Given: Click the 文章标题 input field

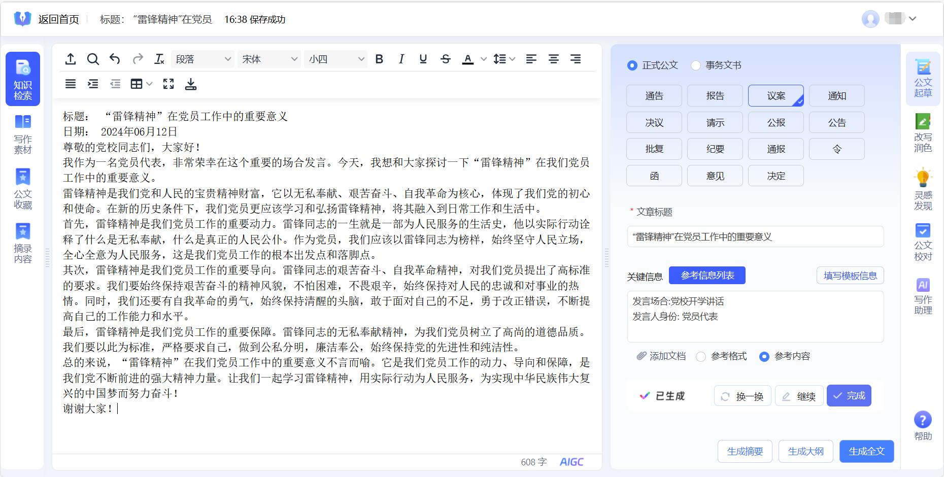Looking at the screenshot, I should point(755,236).
